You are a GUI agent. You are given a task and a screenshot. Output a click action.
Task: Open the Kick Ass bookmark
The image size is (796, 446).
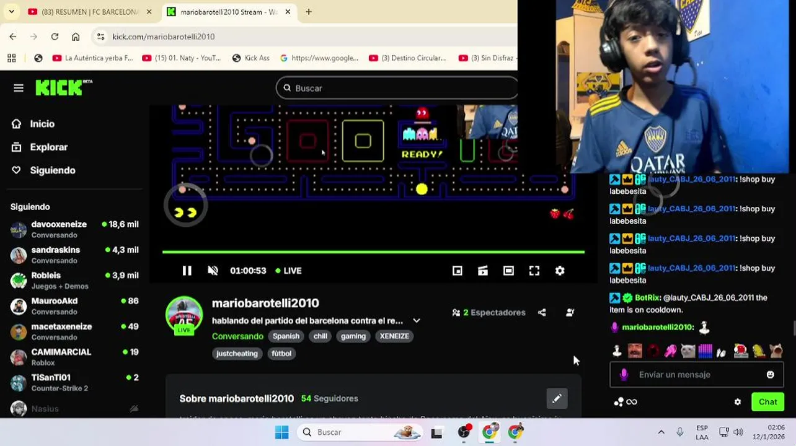[x=251, y=58]
